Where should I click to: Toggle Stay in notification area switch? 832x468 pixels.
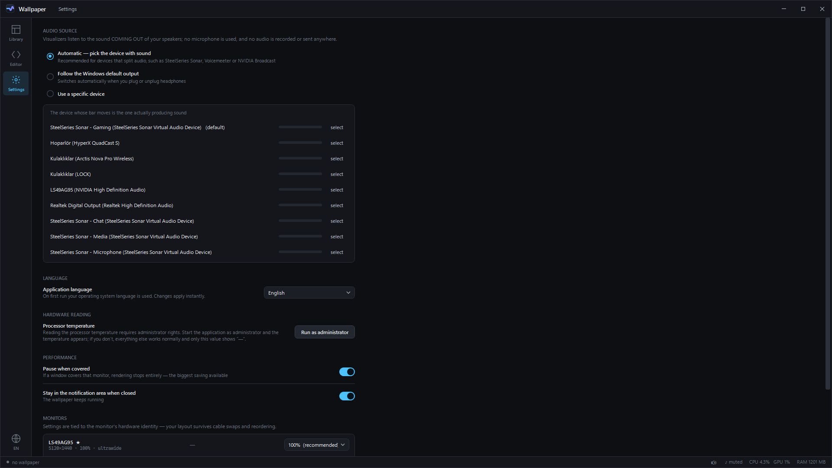[347, 396]
